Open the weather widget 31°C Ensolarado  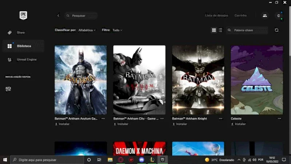coord(220,160)
